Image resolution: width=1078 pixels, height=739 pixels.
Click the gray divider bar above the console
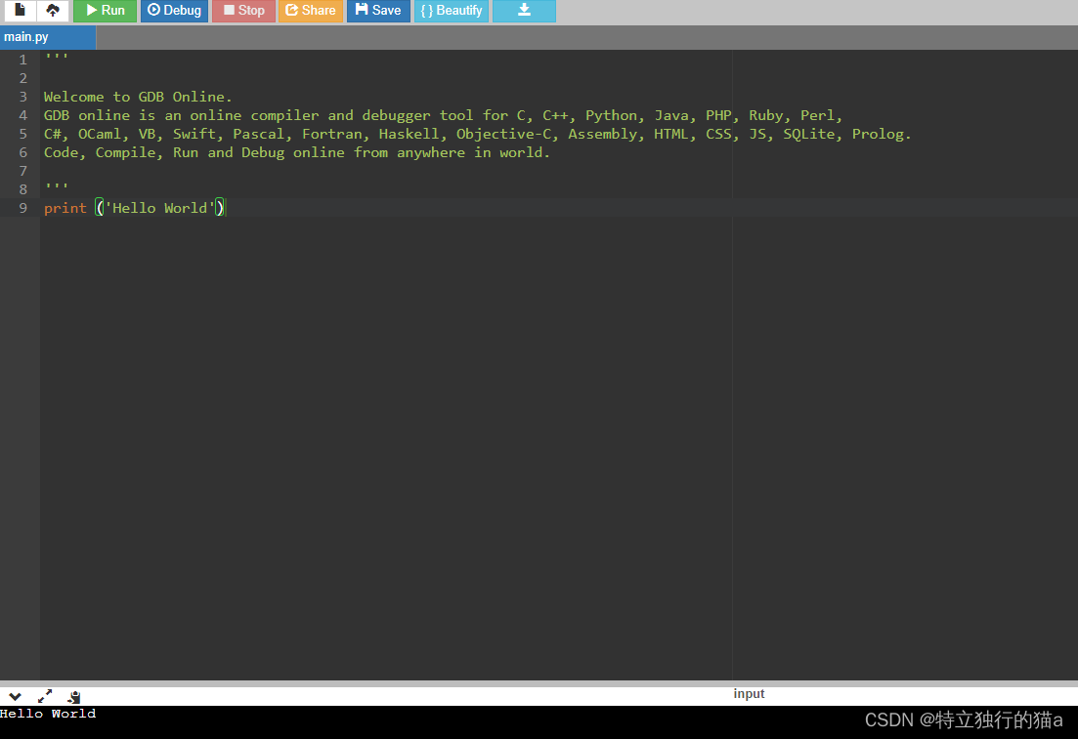pyautogui.click(x=539, y=683)
